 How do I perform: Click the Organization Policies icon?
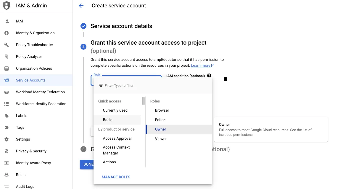click(x=7, y=69)
